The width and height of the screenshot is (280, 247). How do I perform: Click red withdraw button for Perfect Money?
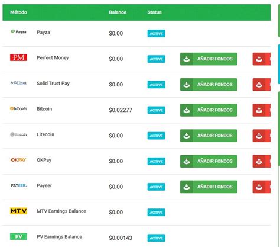pyautogui.click(x=262, y=59)
